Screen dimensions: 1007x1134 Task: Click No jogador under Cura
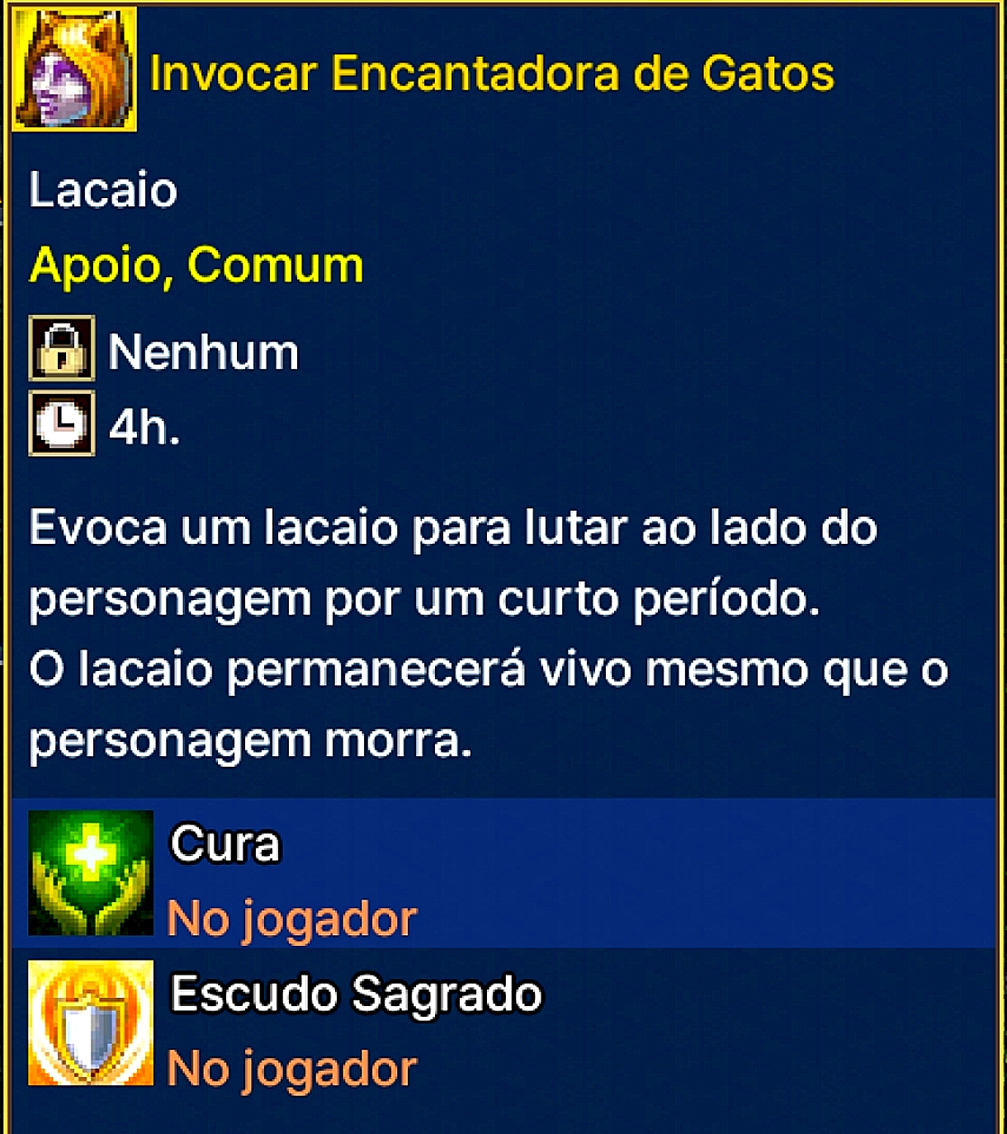[292, 919]
